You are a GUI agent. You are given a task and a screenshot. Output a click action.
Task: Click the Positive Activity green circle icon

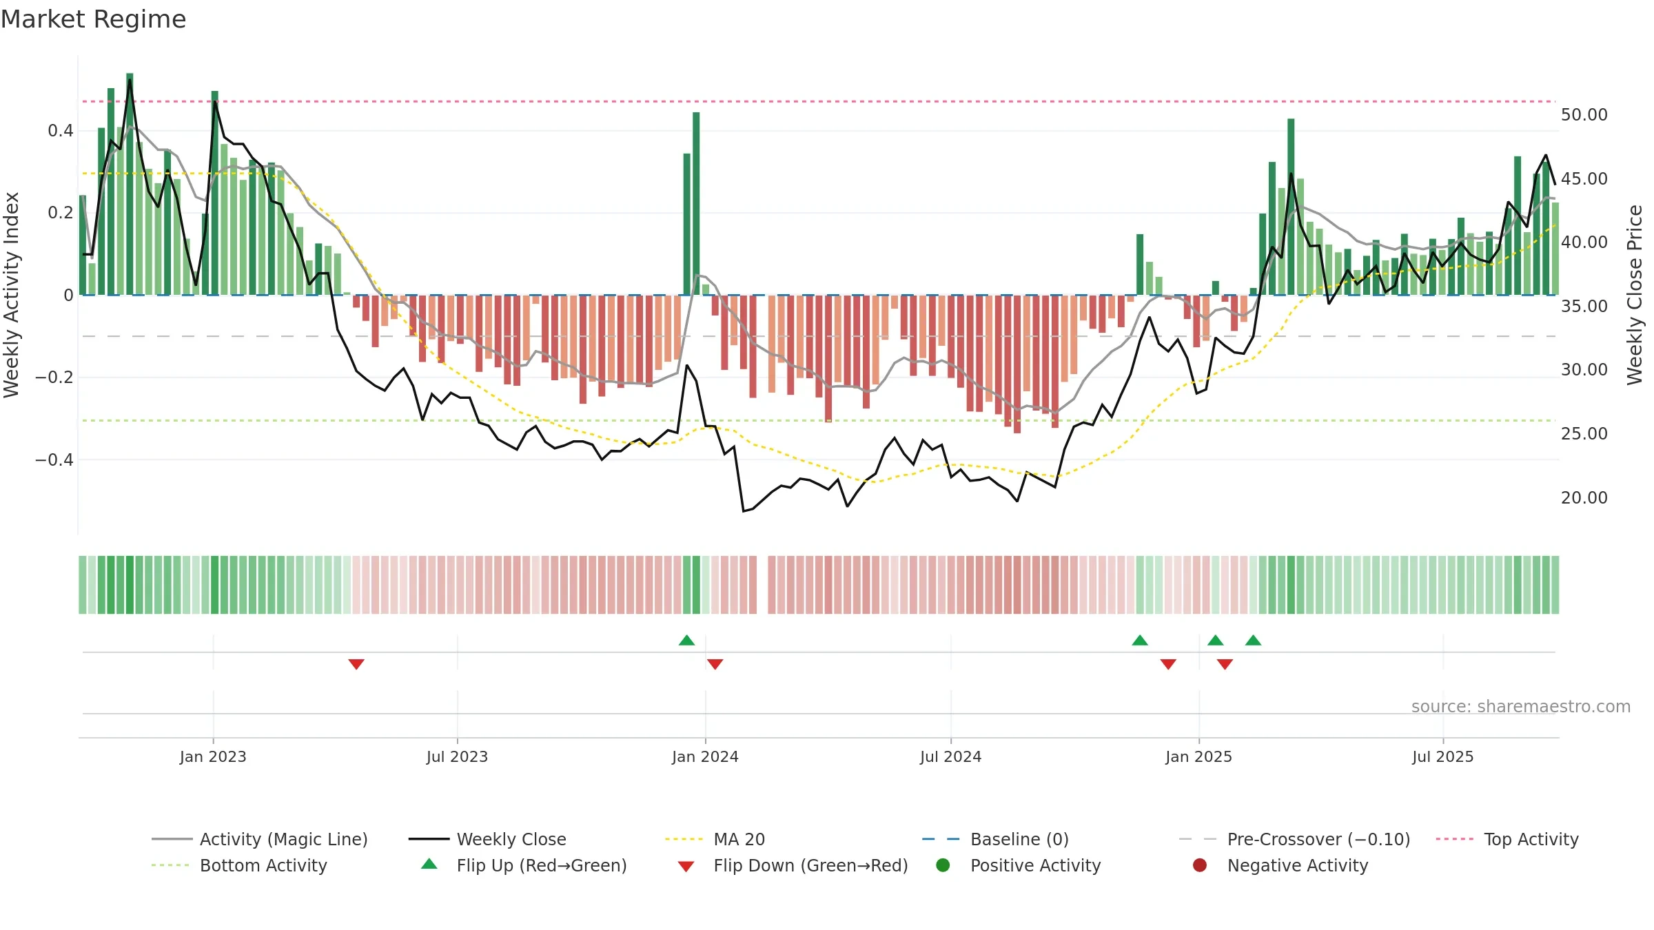tap(943, 865)
